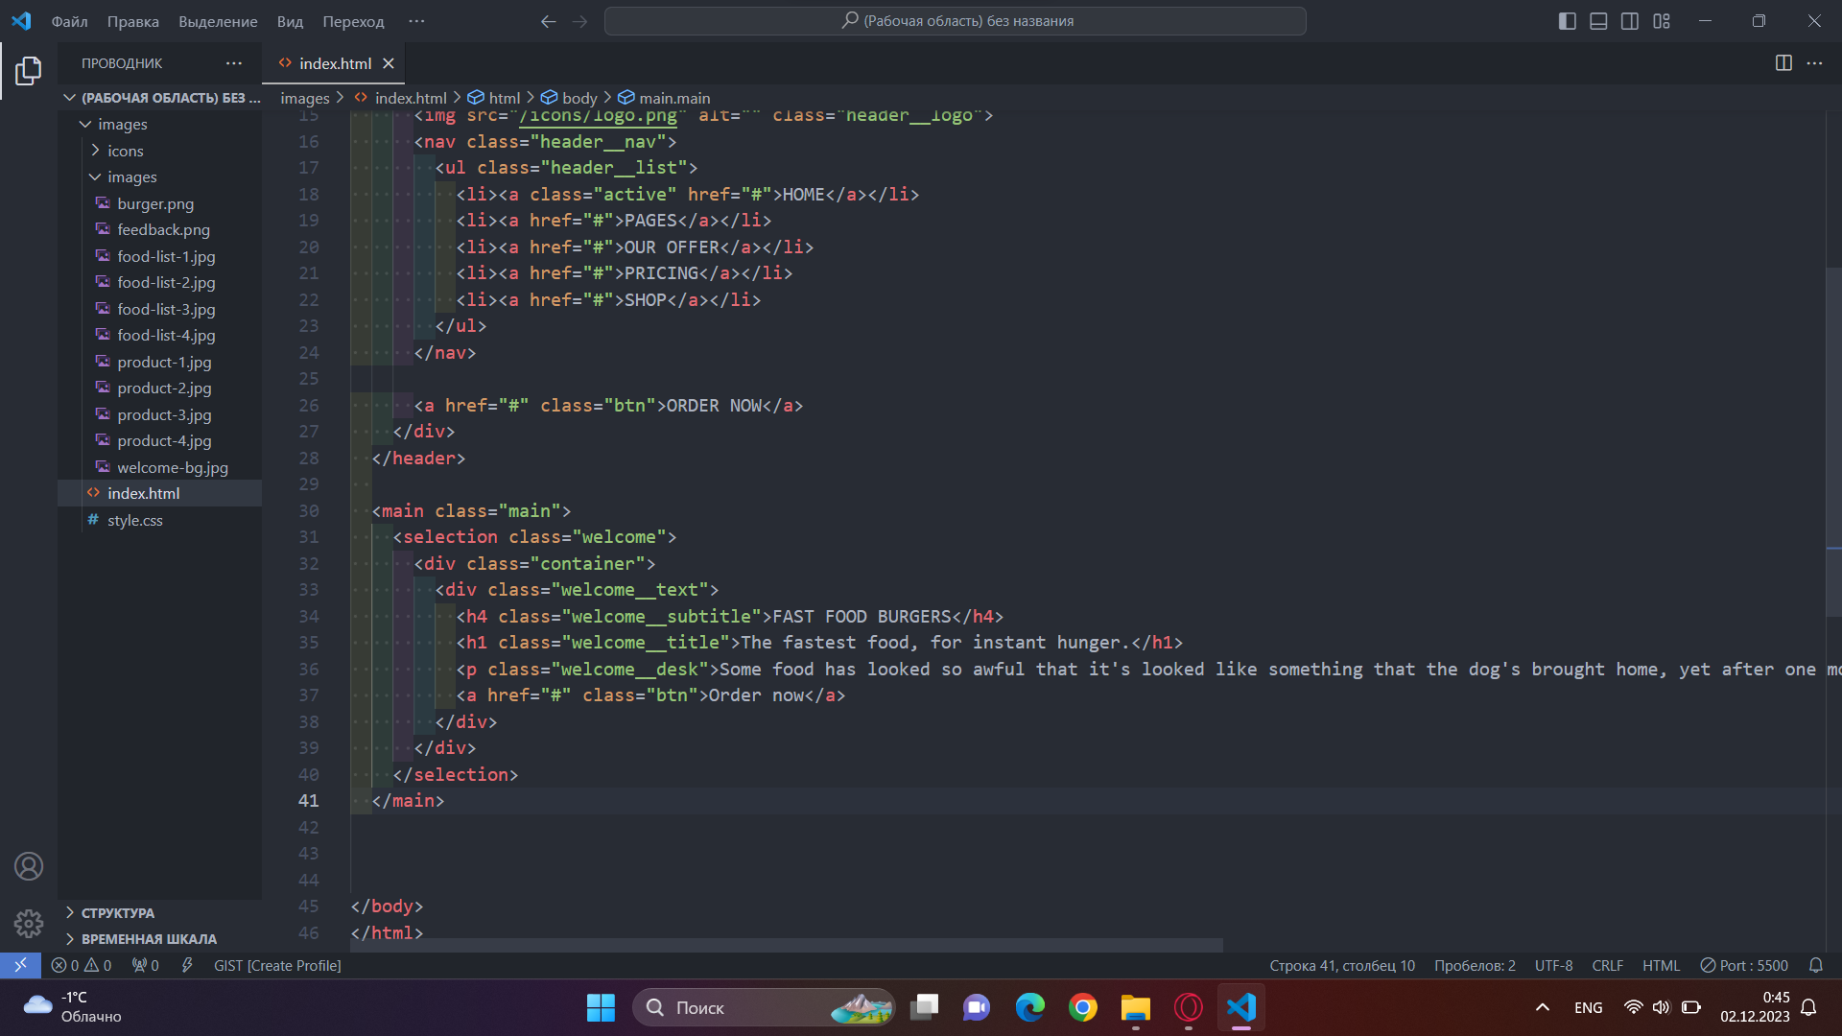Open the Правка menu

pos(133,21)
